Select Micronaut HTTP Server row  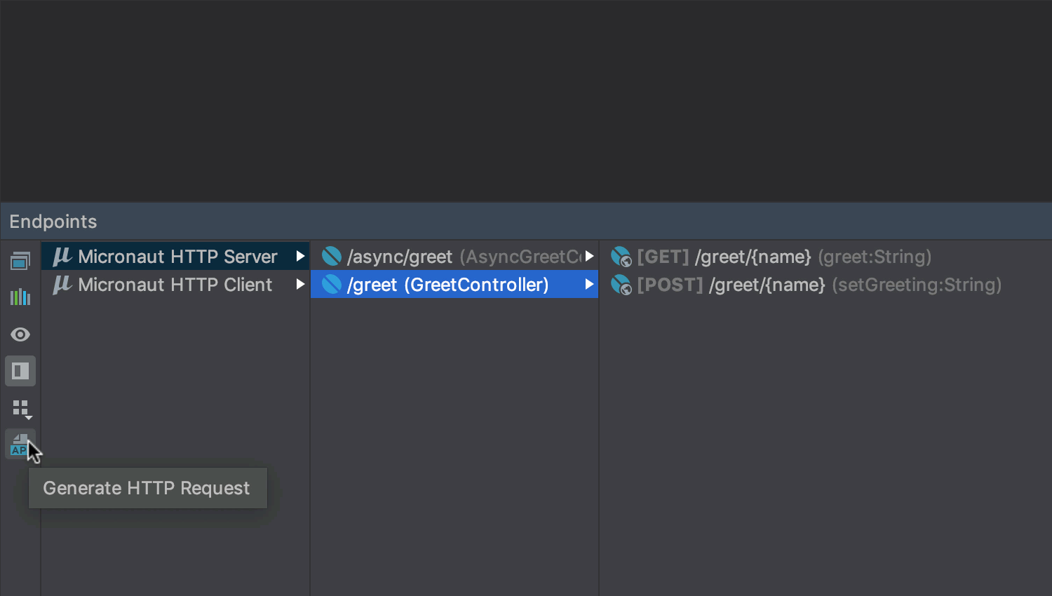(175, 256)
